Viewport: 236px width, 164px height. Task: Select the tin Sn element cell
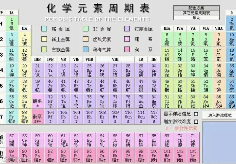tap(180, 86)
